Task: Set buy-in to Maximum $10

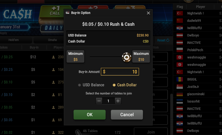Action: click(x=141, y=56)
